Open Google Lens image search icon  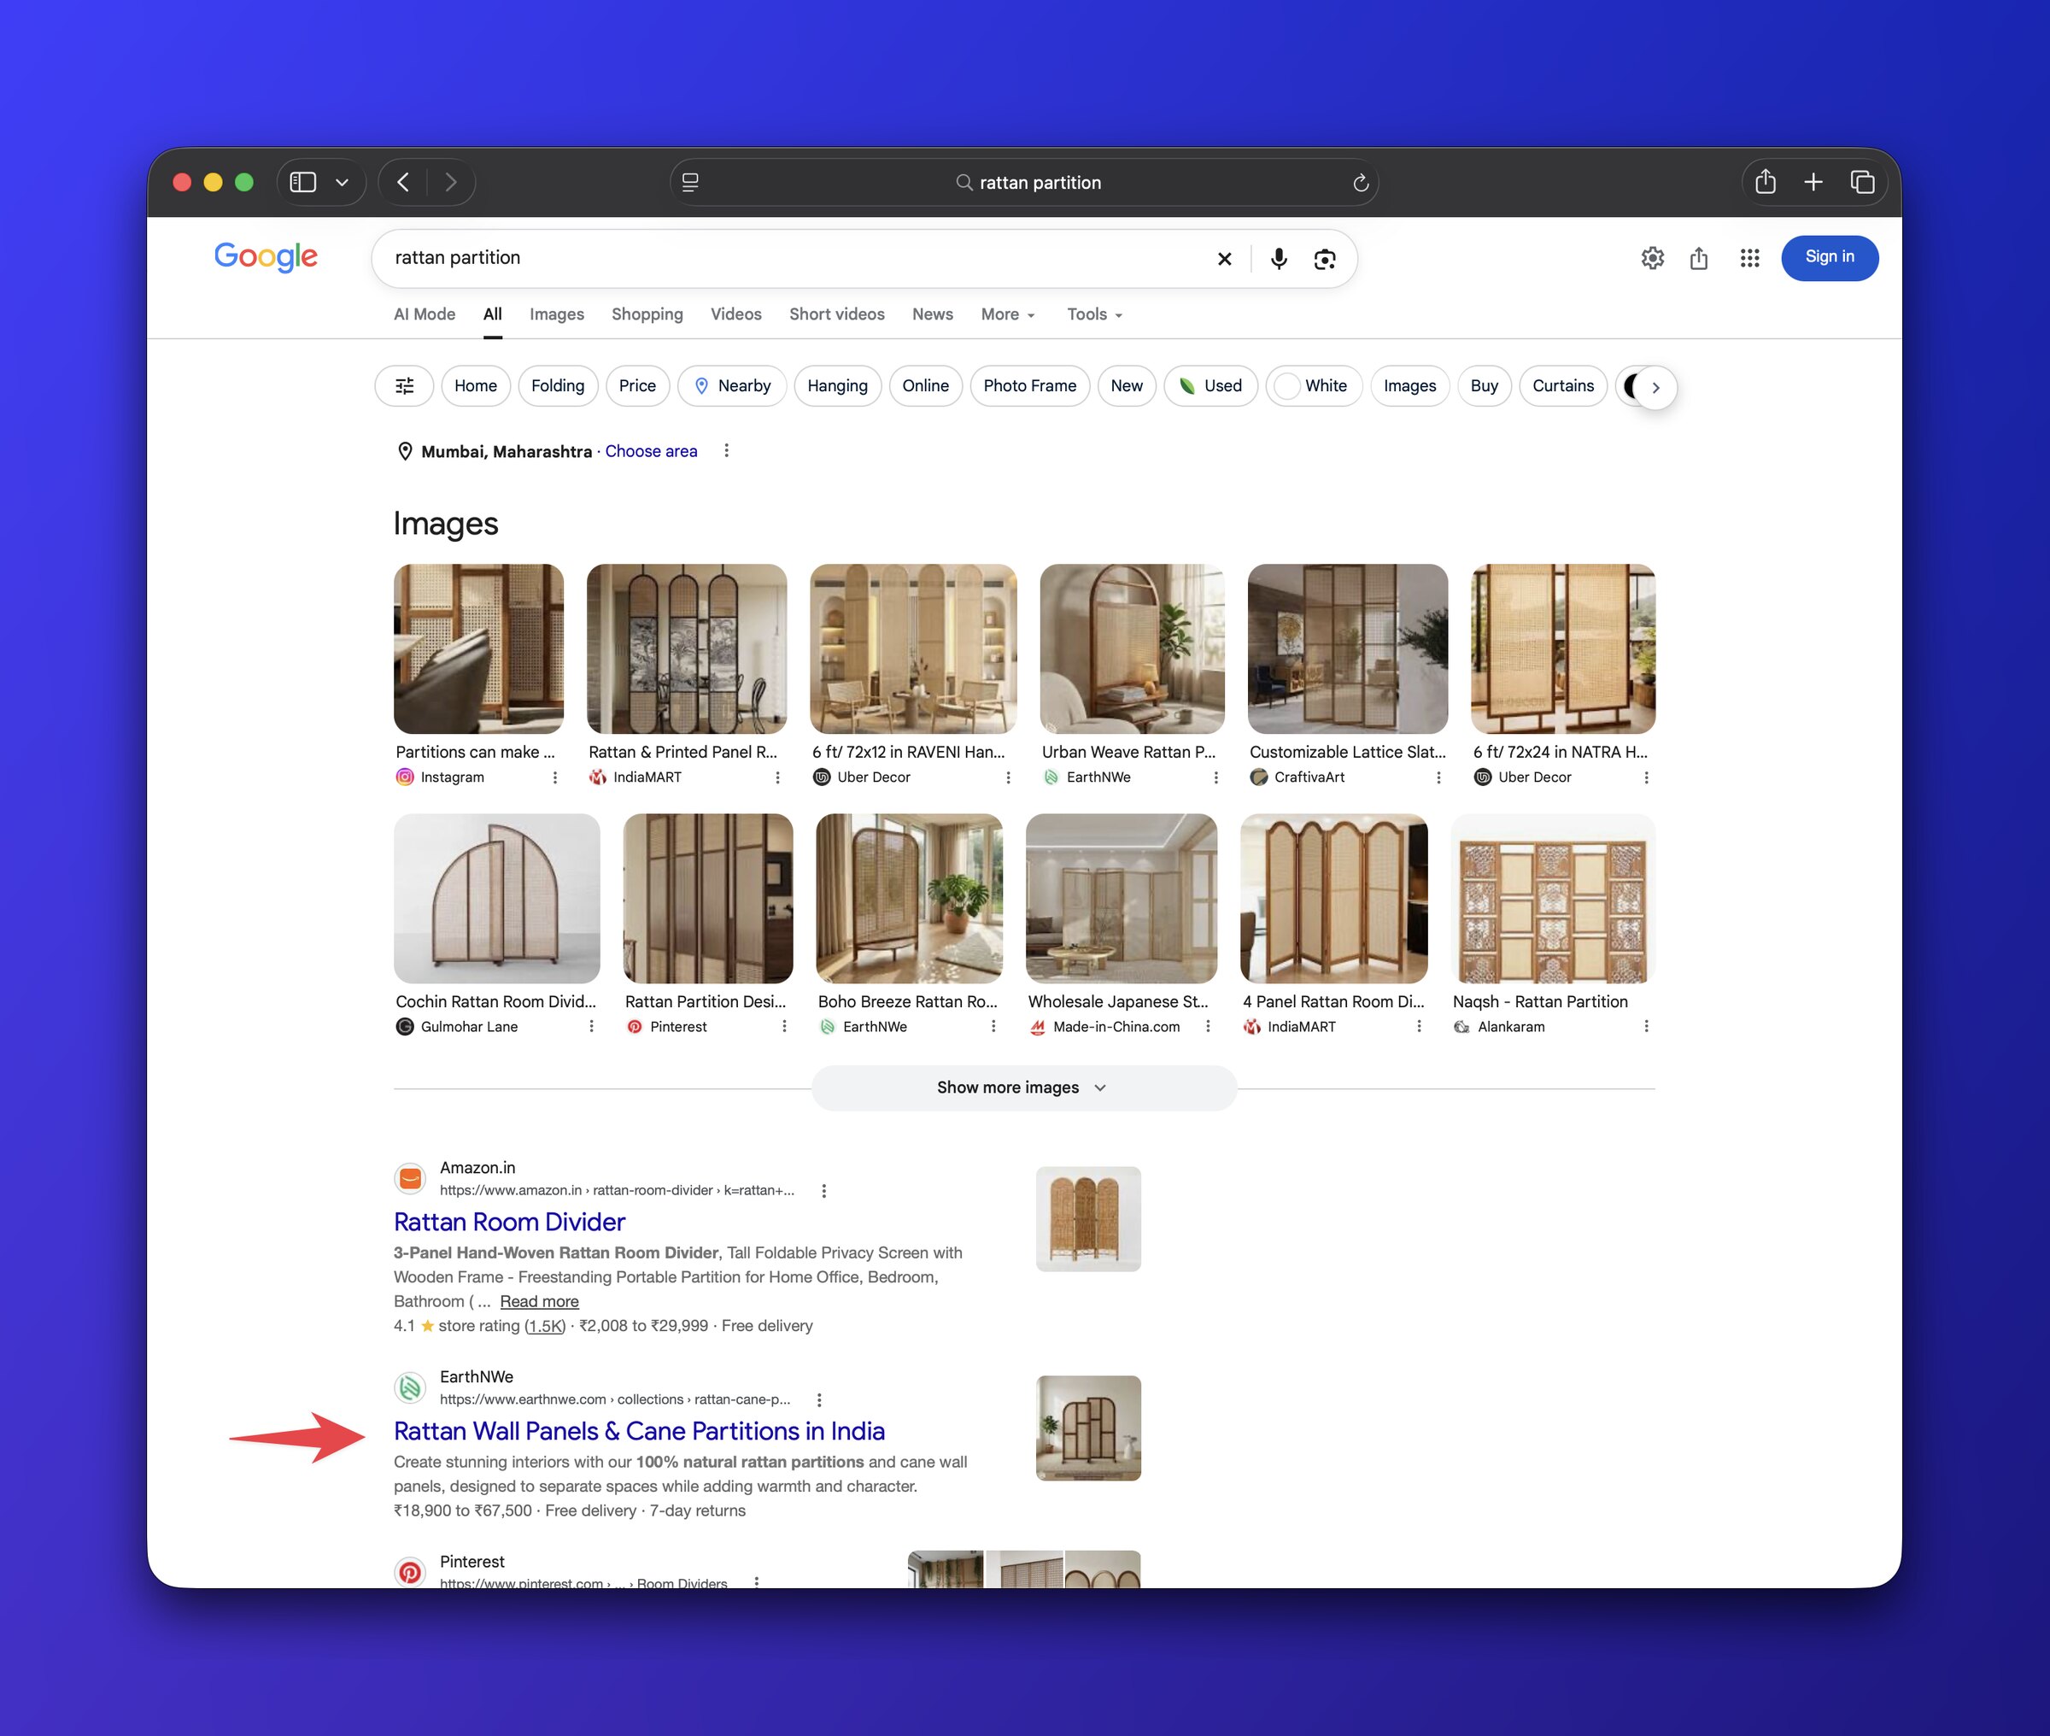pyautogui.click(x=1325, y=259)
